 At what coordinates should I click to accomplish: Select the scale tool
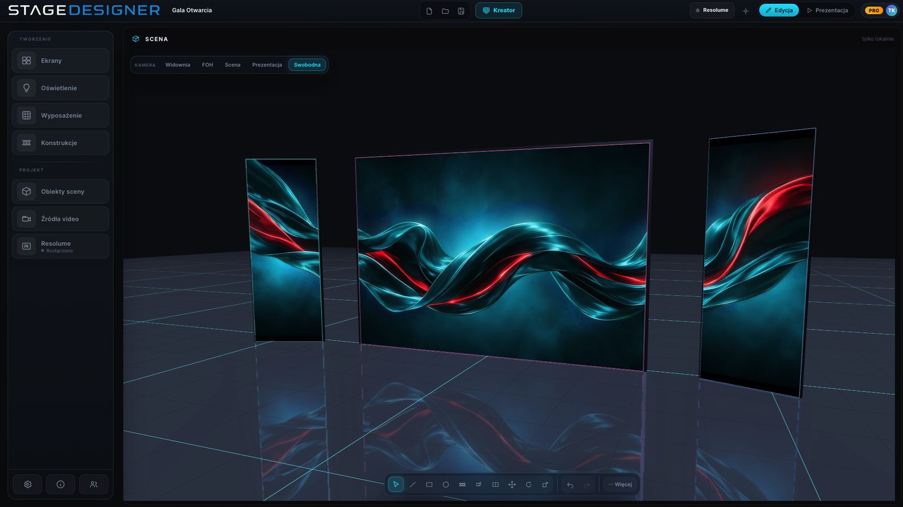coord(545,484)
